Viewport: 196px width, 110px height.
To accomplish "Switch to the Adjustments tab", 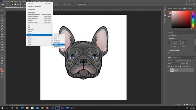I will [178, 32].
